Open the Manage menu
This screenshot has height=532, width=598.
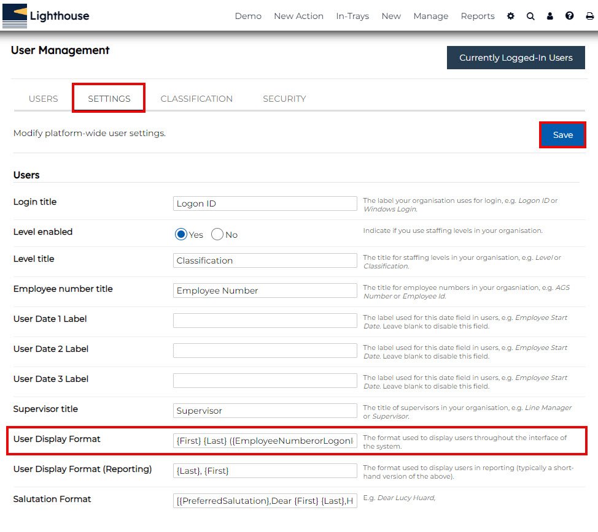[x=430, y=16]
